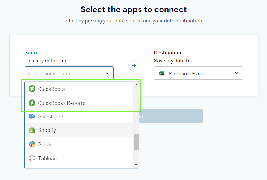Click the Salesforce cloud icon

click(32, 116)
